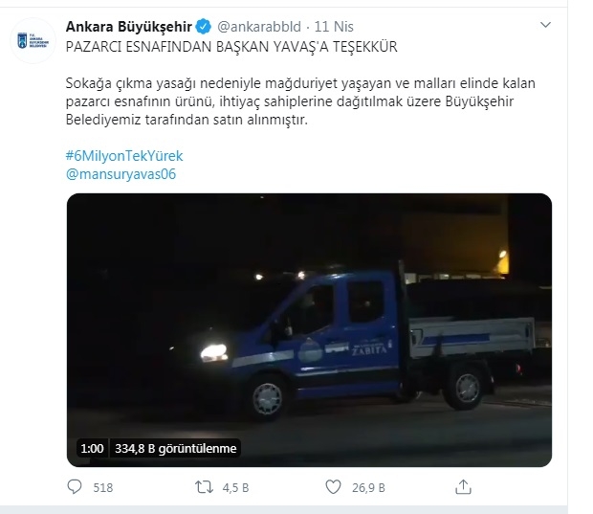This screenshot has height=514, width=593.
Task: Expand the tweet options chevron
Action: coord(545,25)
